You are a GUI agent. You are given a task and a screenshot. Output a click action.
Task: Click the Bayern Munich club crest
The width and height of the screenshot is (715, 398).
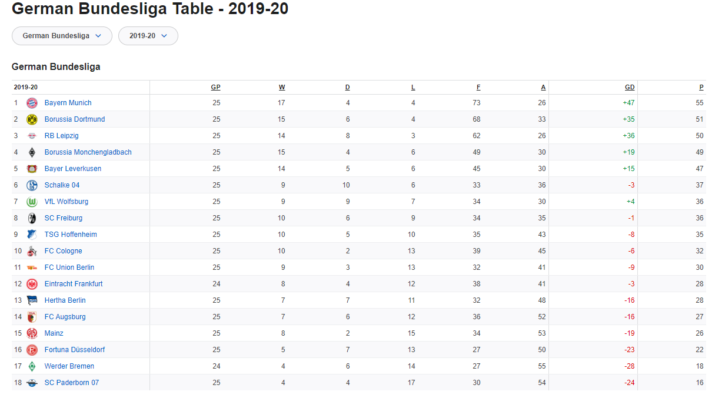[32, 103]
